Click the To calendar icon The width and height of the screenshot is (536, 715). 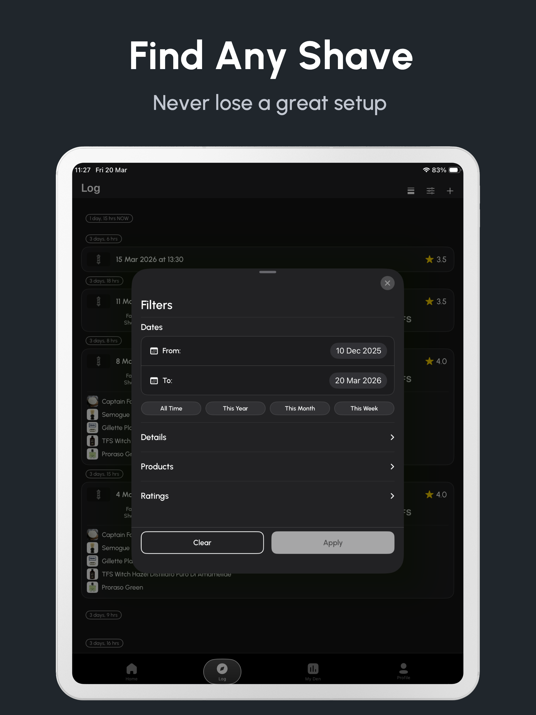coord(154,381)
